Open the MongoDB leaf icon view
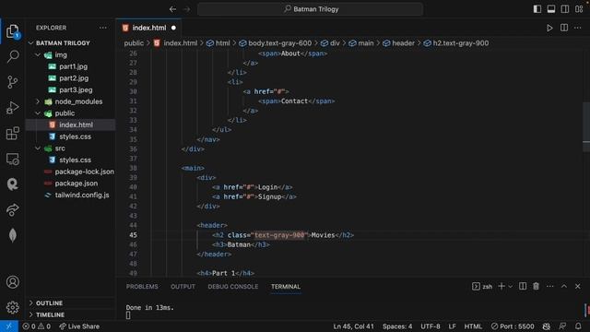Viewport: 590px width, 332px height. tap(12, 235)
